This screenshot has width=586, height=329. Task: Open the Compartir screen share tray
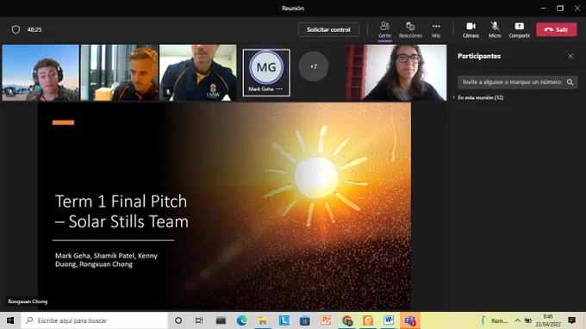coord(519,29)
